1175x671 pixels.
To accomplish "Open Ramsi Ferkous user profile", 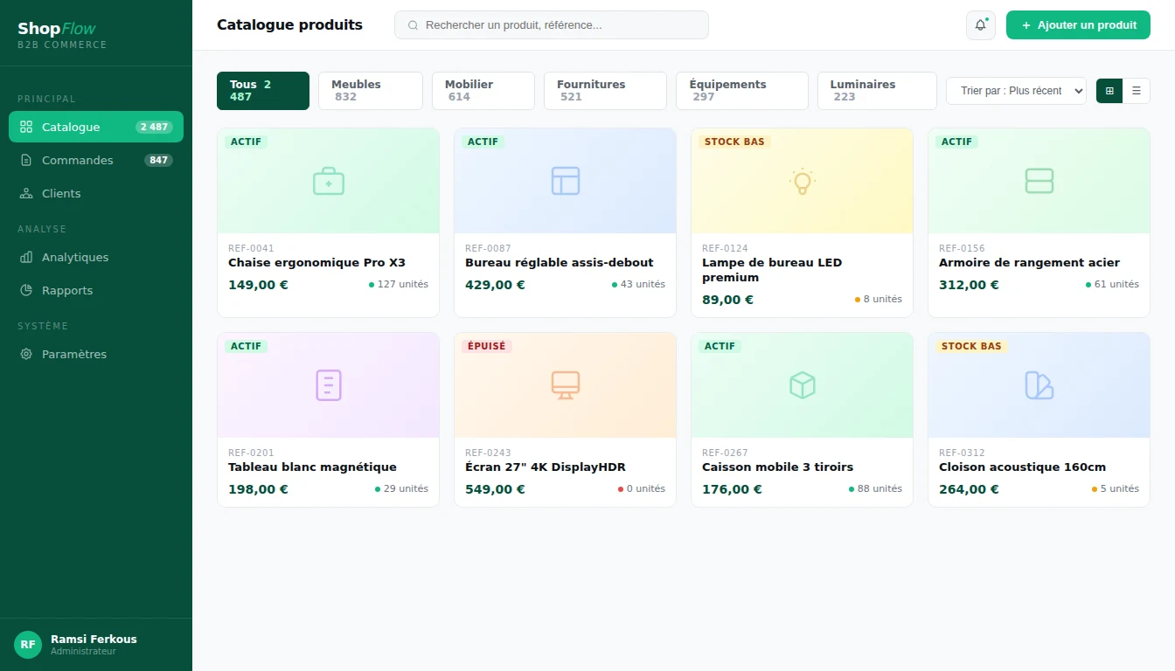I will click(96, 645).
